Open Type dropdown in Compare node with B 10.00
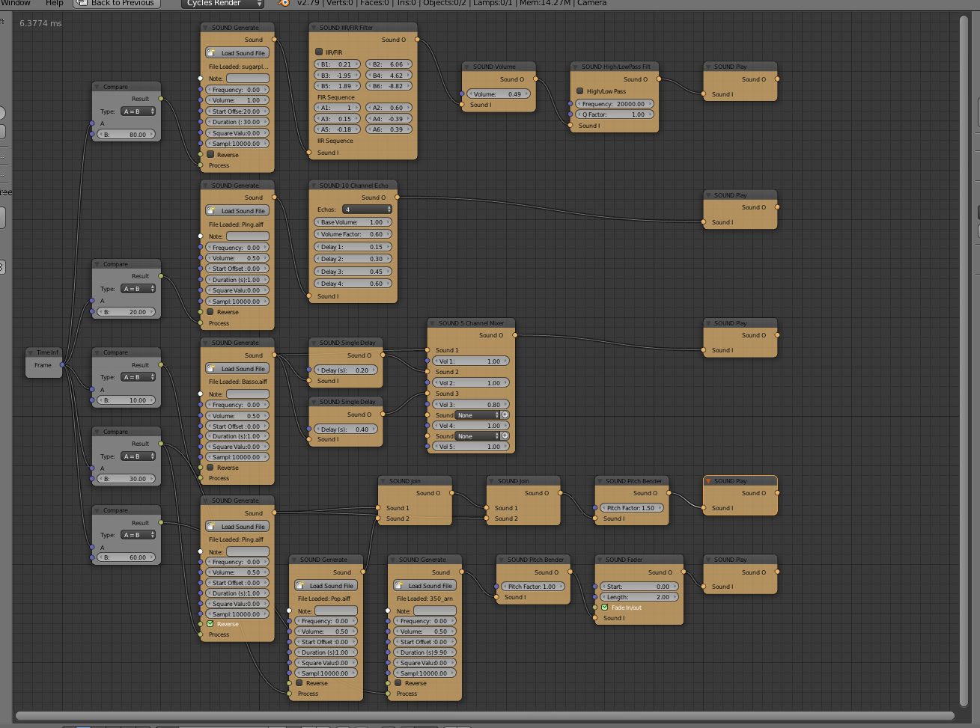 [139, 377]
